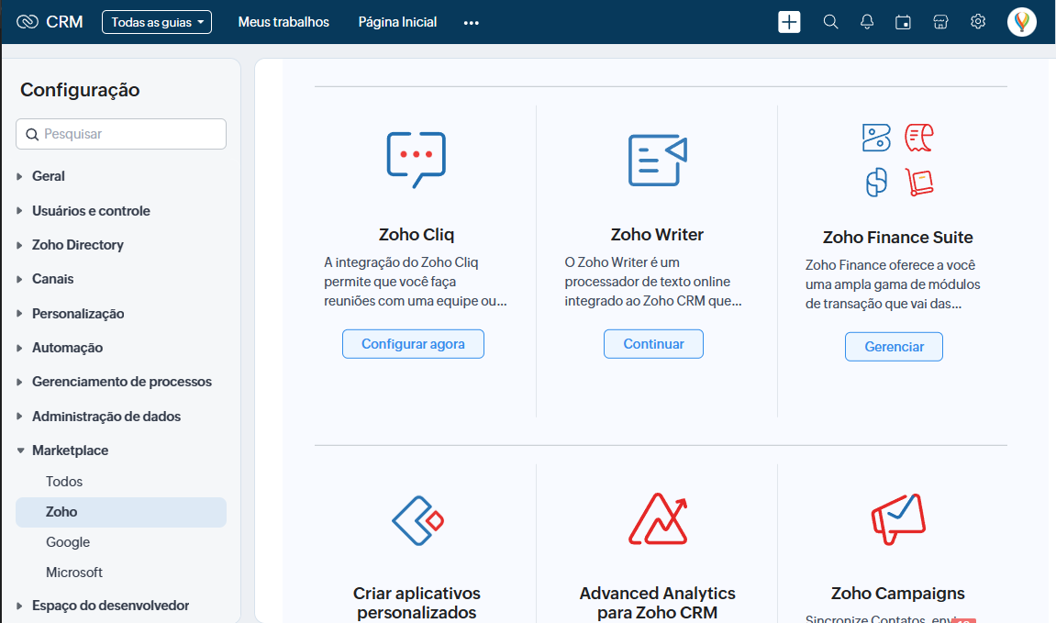
Task: Expand Administração de dados section
Action: pyautogui.click(x=19, y=417)
